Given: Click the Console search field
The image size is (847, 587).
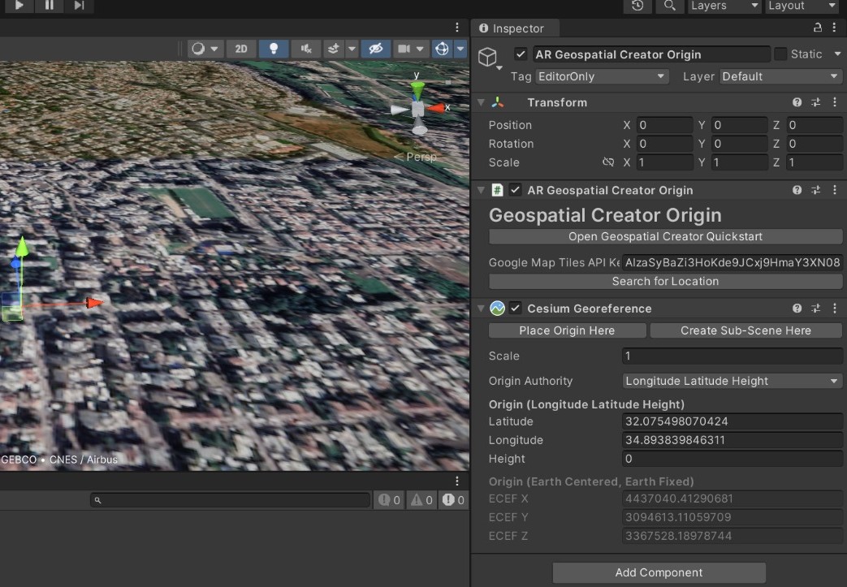Looking at the screenshot, I should (x=230, y=500).
